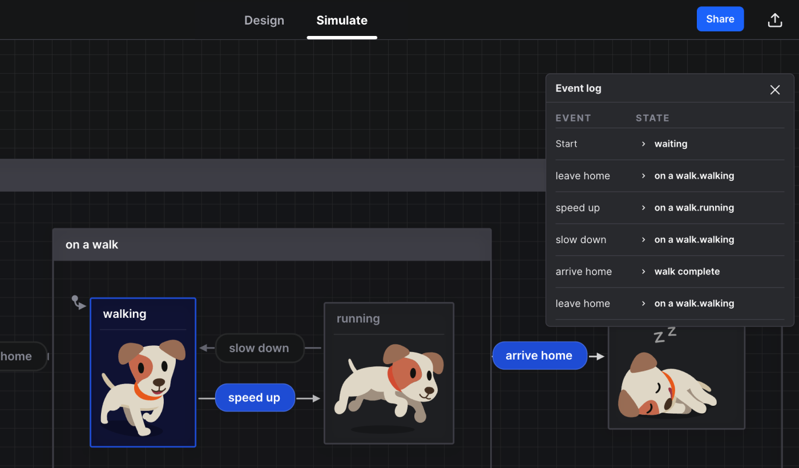Expand the arrive home log entry chevron
The image size is (799, 468).
click(x=643, y=272)
